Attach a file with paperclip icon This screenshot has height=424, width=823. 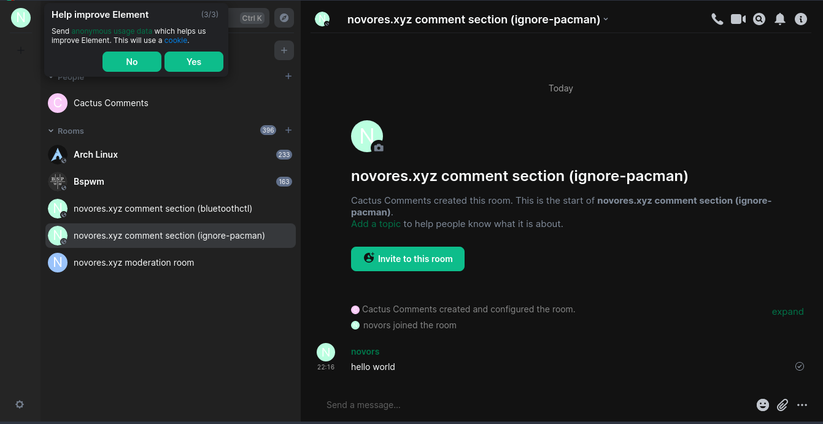click(x=782, y=405)
